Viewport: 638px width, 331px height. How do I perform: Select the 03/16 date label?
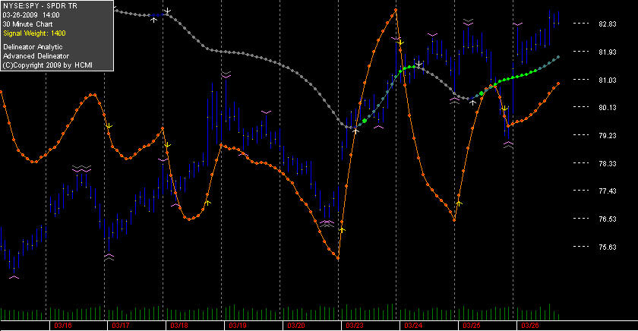click(62, 326)
